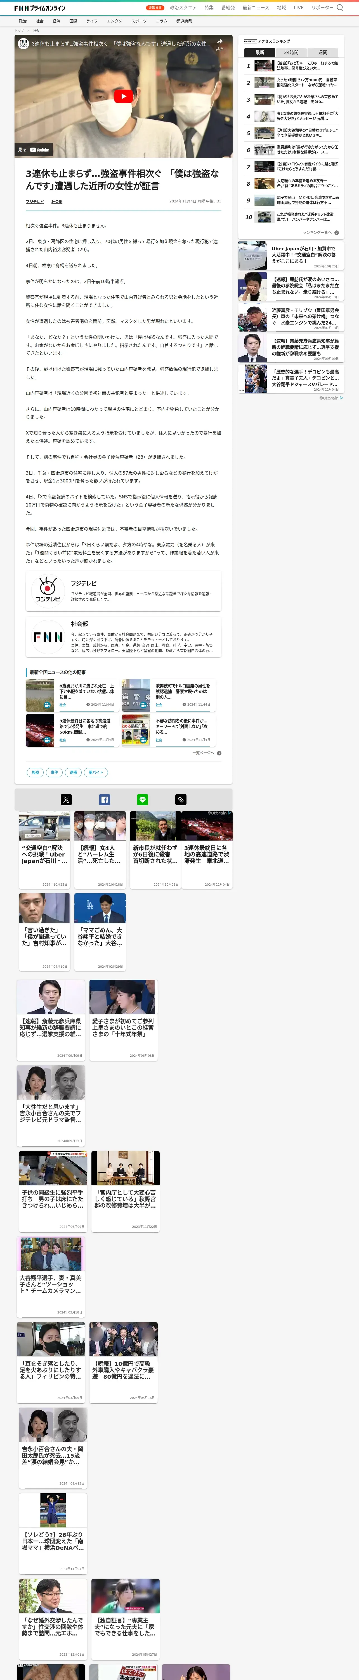Click the 事件 tag

pos(54,772)
